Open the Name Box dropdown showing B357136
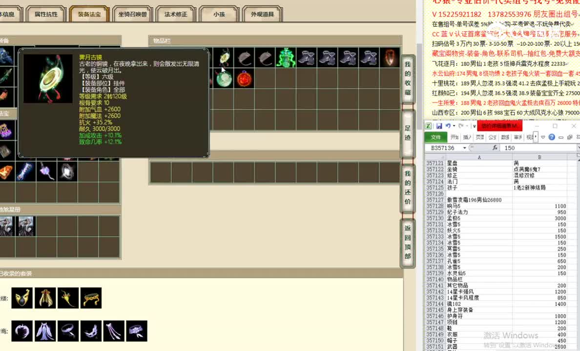The height and width of the screenshot is (351, 580). tap(465, 148)
